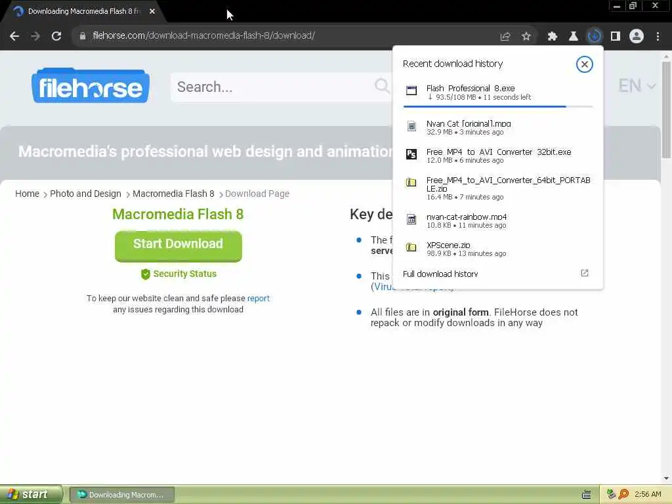Viewport: 672px width, 504px height.
Task: Open Free_MP4_to_AVI_Converter_64bit_PORTABLE.zip entry
Action: 498,188
